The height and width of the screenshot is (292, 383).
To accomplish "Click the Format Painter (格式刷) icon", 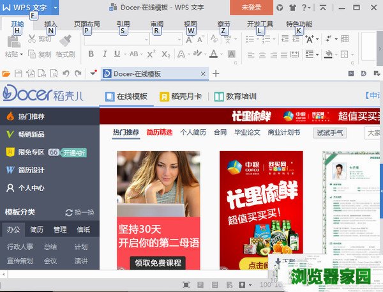I will pyautogui.click(x=66, y=40).
